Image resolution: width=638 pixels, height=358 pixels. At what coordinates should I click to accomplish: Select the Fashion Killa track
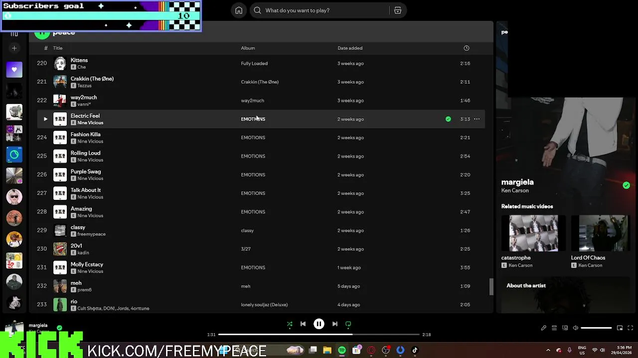(85, 134)
